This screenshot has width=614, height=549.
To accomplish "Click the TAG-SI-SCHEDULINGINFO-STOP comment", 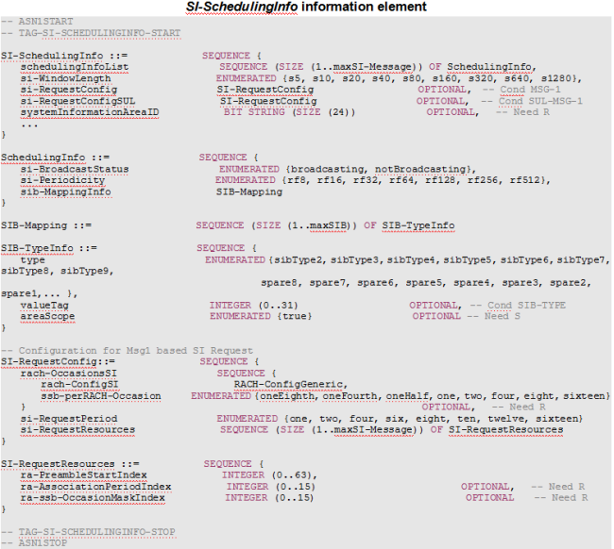I will [x=96, y=532].
